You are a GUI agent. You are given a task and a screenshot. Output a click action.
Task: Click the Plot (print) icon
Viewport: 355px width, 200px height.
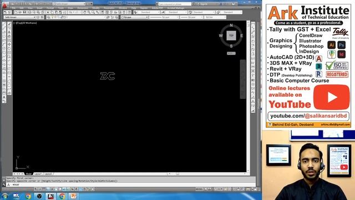pos(29,12)
